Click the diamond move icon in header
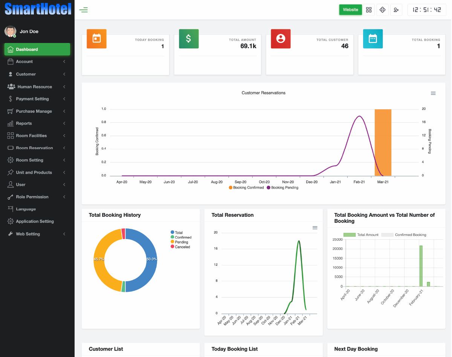This screenshot has height=357, width=452. pyautogui.click(x=382, y=10)
